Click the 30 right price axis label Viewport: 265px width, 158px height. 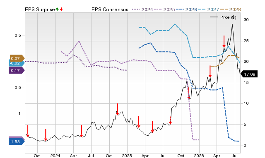tap(246, 20)
